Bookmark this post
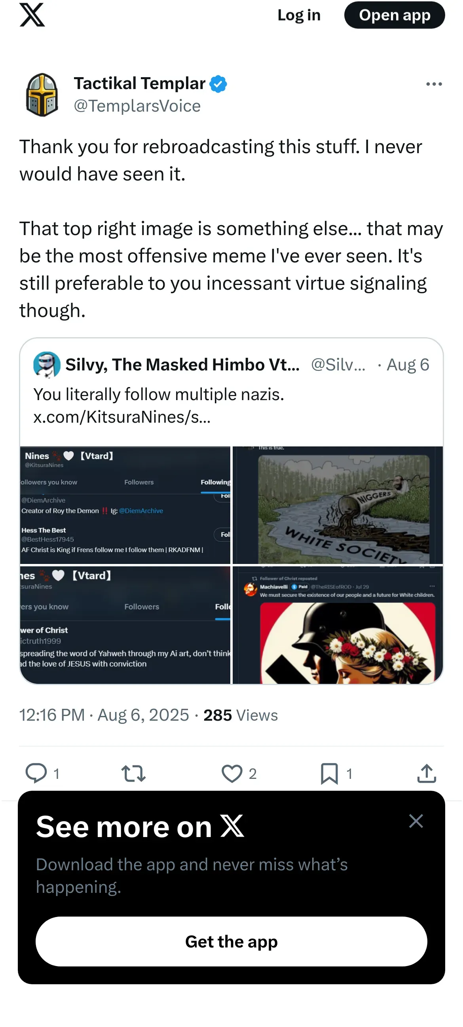Viewport: 463px width, 1027px height. pos(329,773)
